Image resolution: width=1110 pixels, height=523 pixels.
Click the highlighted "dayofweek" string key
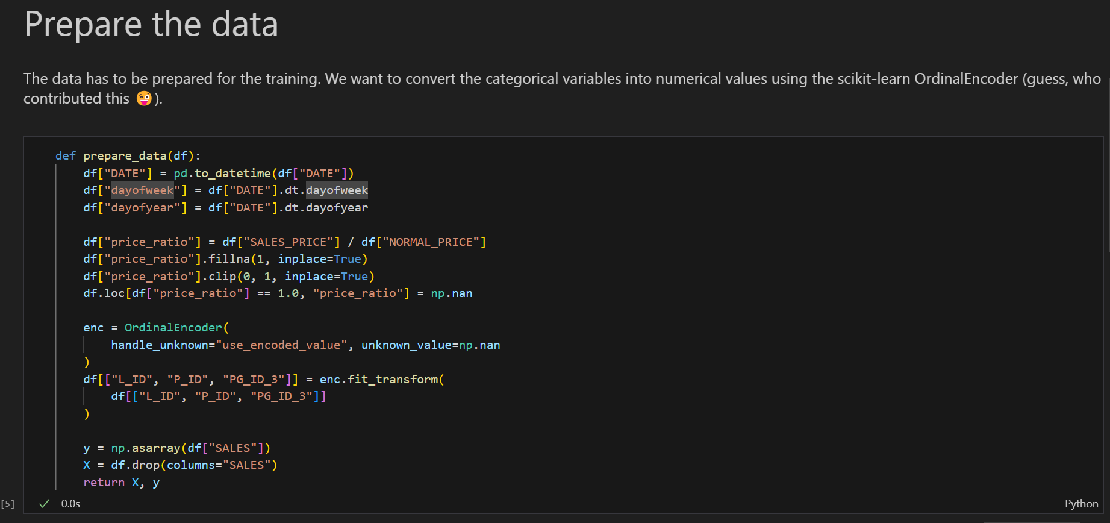tap(143, 190)
